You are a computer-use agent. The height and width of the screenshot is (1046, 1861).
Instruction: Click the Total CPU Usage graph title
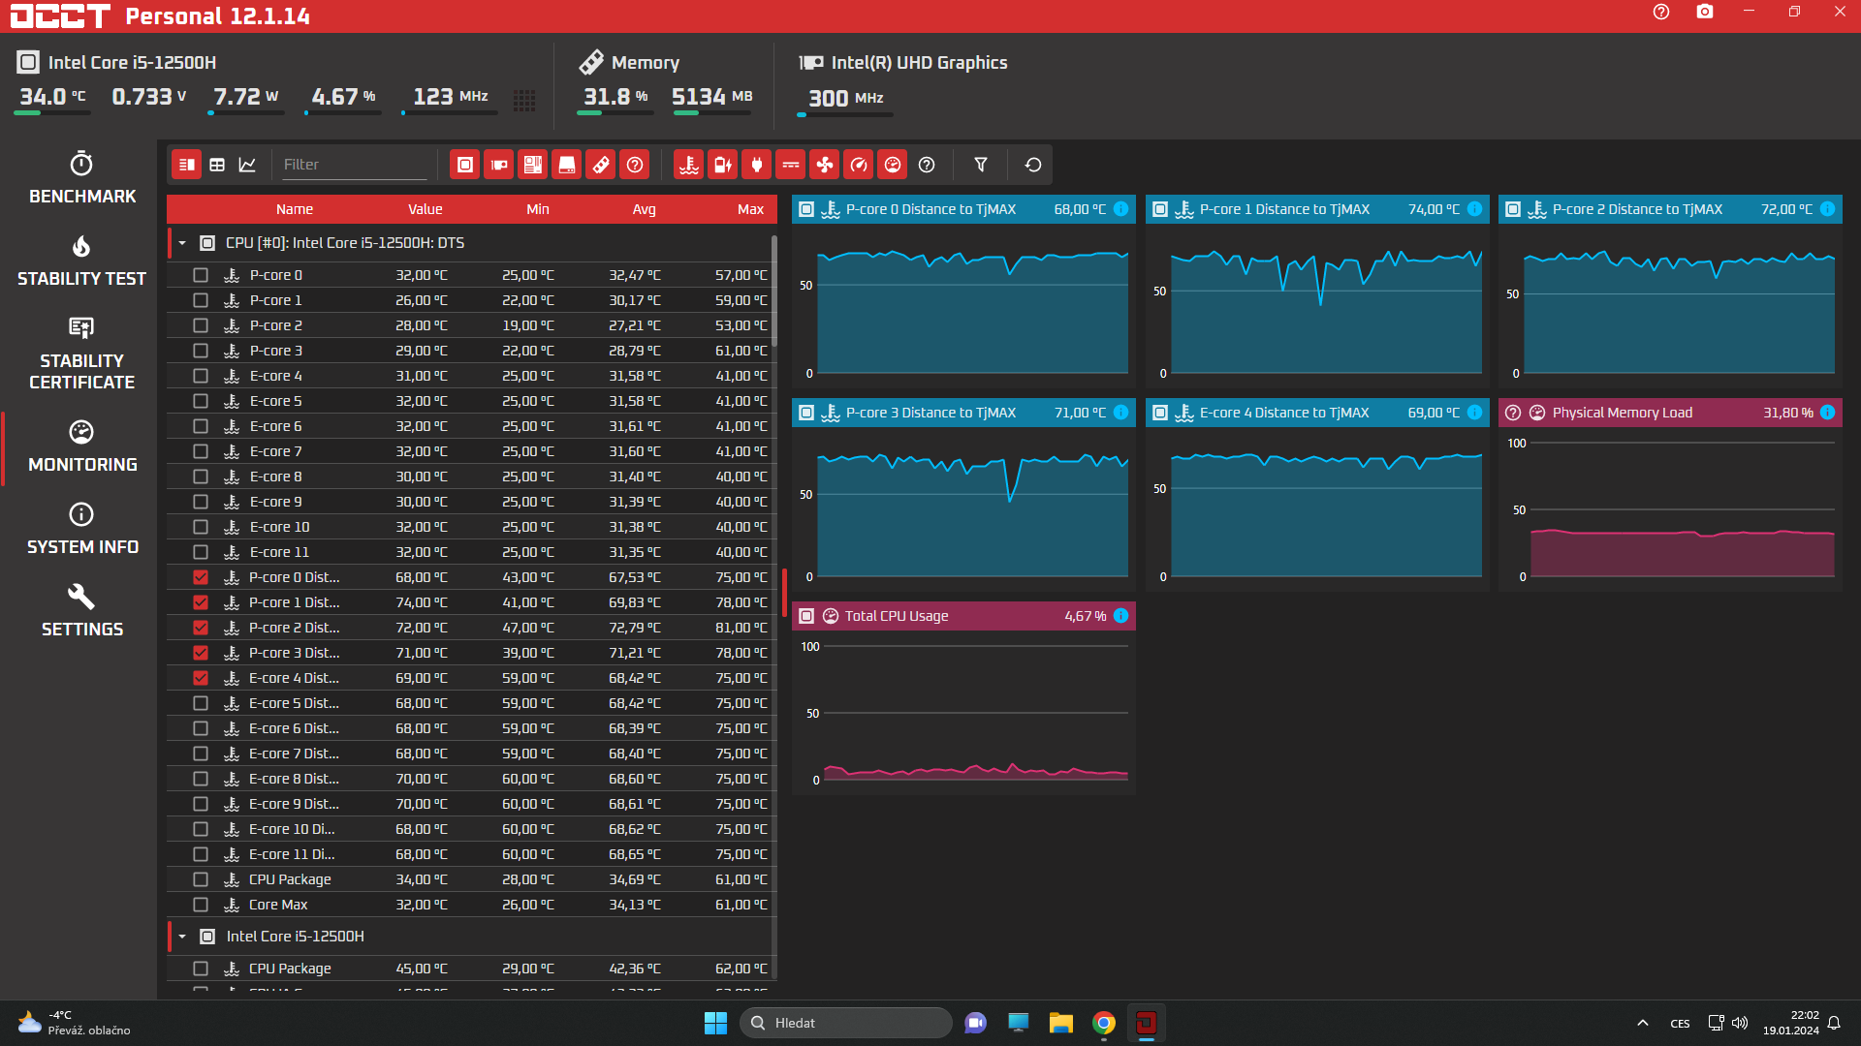897,616
